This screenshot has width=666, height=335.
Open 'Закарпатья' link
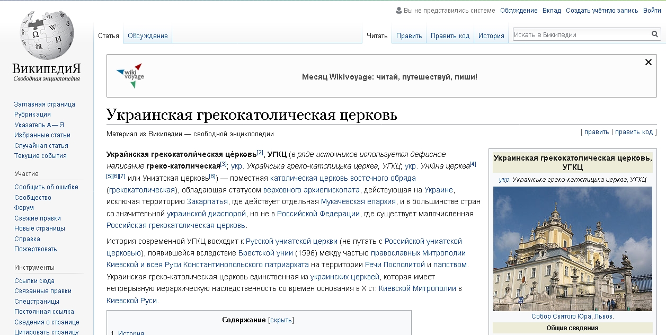207,201
